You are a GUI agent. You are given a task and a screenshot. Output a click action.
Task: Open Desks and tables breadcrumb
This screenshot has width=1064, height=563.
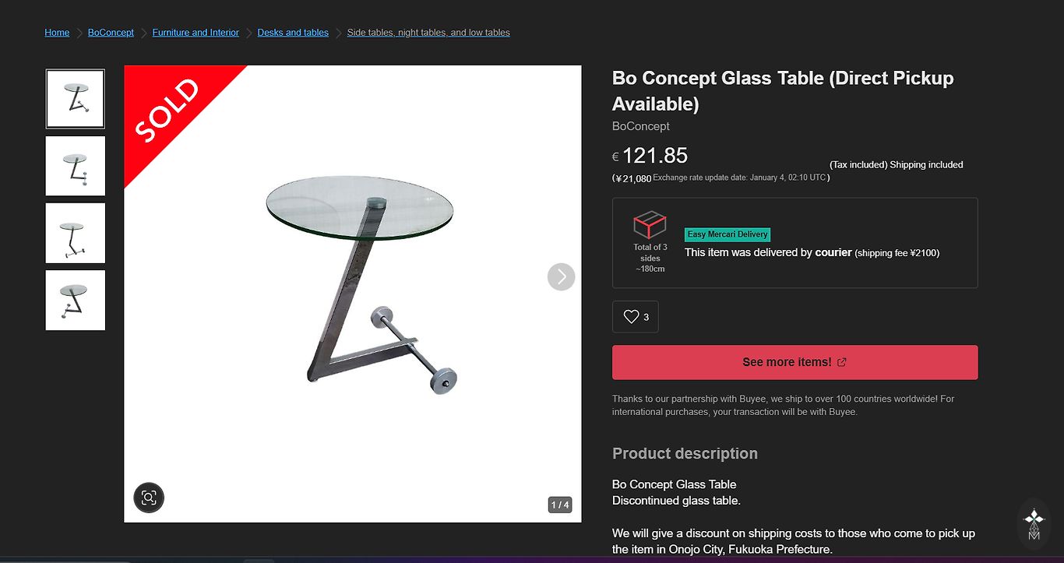(293, 33)
